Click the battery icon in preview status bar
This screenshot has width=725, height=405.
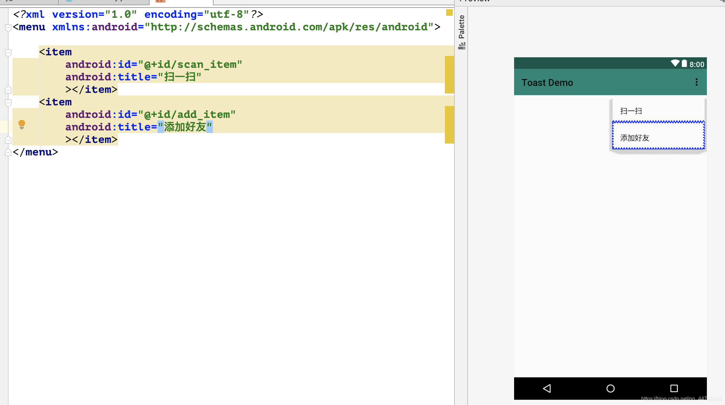click(x=684, y=63)
